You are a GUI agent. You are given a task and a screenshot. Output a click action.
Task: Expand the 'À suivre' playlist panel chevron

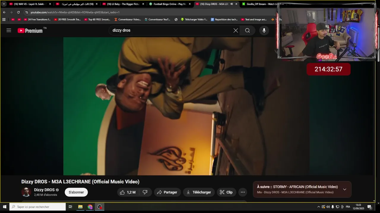tap(344, 189)
